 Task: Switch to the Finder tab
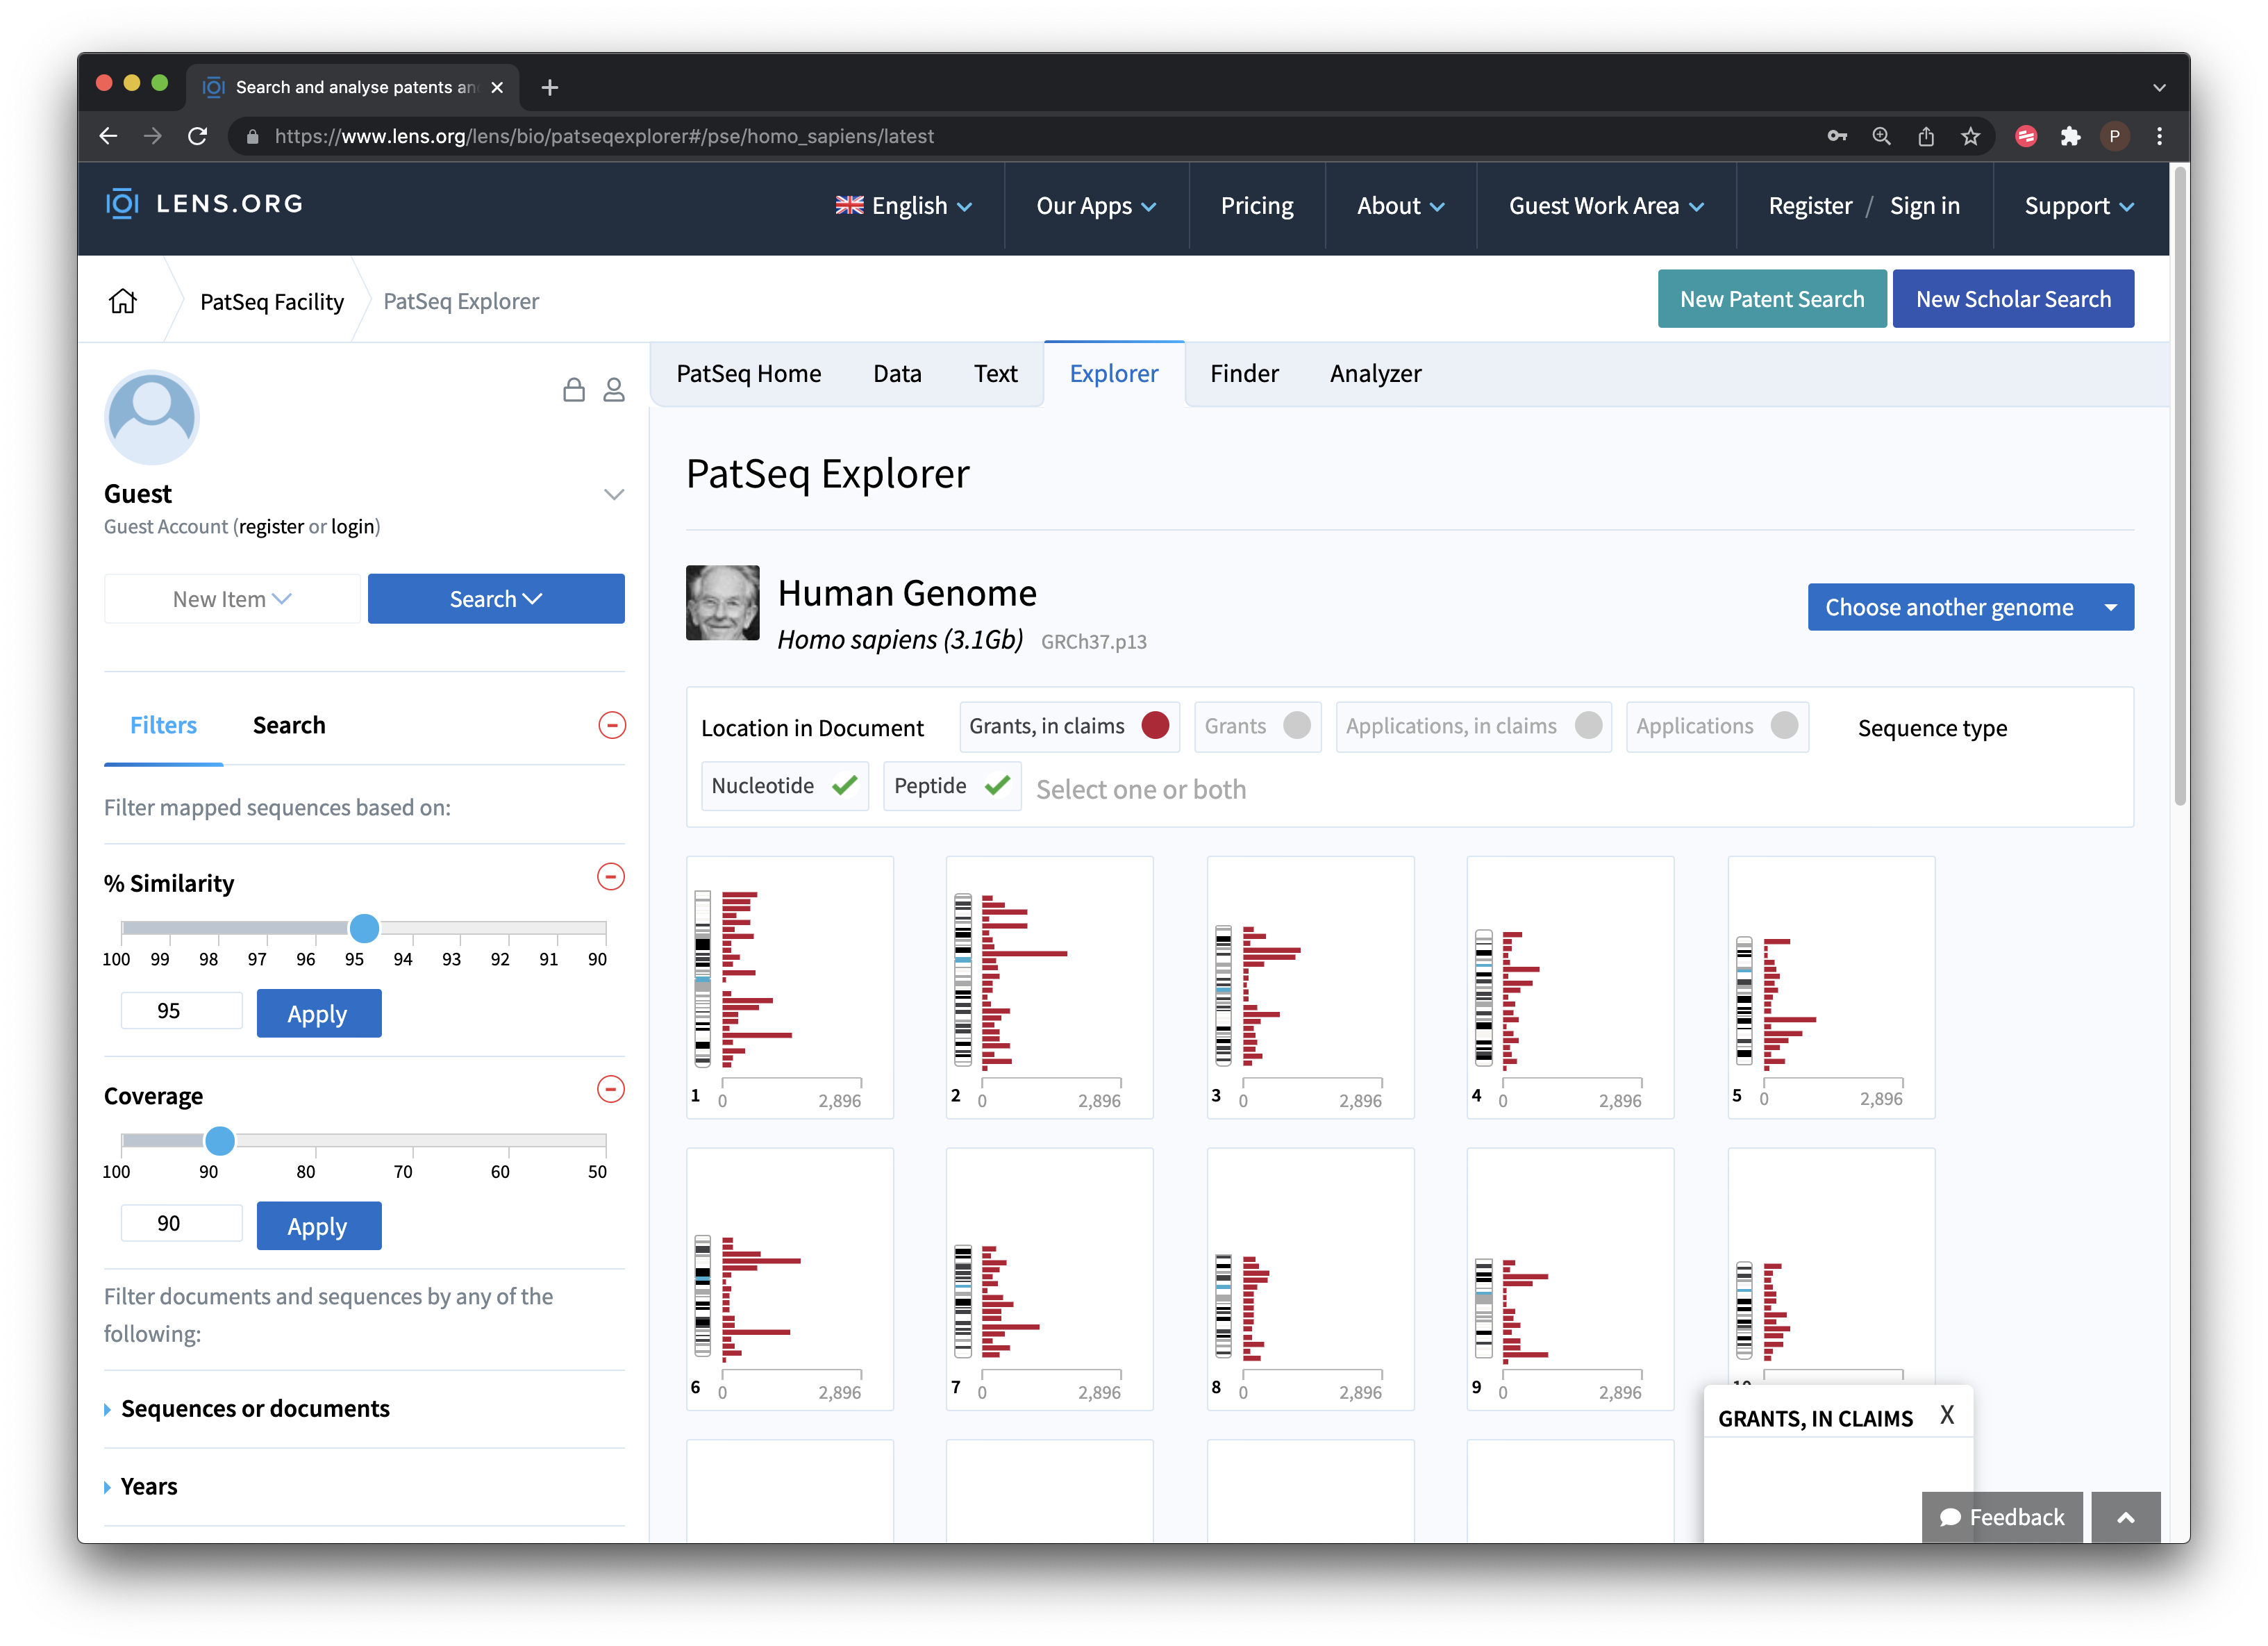point(1243,372)
